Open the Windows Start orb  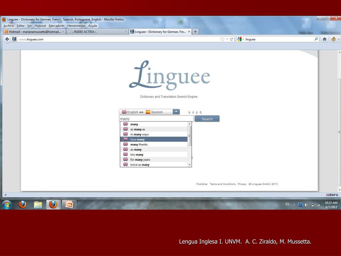7,205
